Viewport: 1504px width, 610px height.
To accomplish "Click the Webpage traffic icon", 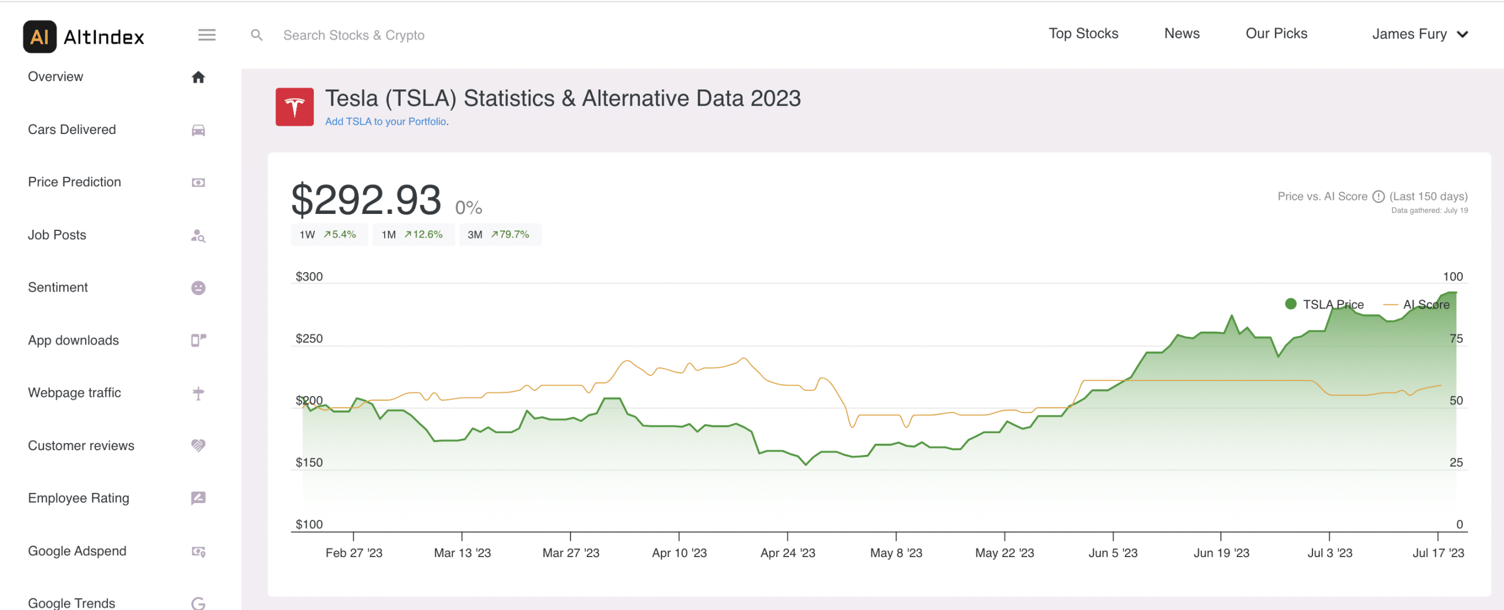I will tap(199, 393).
